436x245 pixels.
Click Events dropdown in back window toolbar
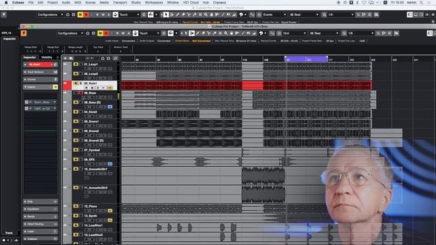pyautogui.click(x=274, y=14)
